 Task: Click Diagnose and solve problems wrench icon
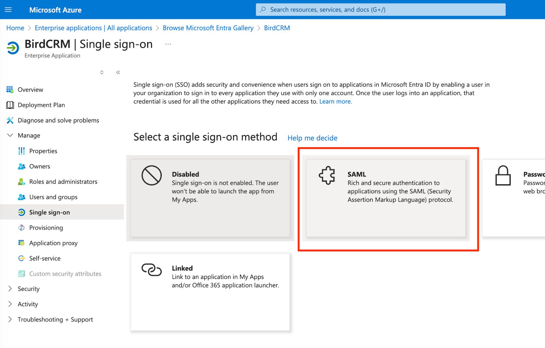(10, 120)
